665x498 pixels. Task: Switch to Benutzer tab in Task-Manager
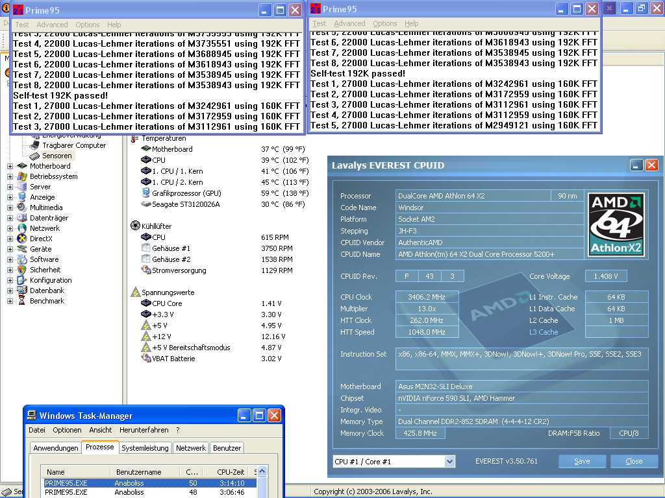pos(227,448)
